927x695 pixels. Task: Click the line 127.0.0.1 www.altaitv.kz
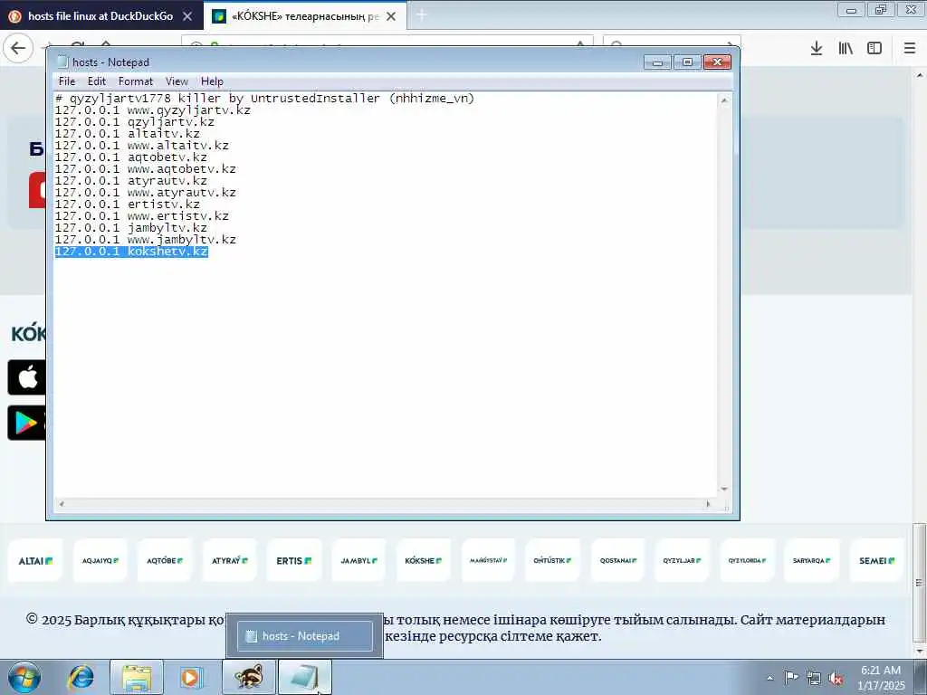pyautogui.click(x=142, y=146)
